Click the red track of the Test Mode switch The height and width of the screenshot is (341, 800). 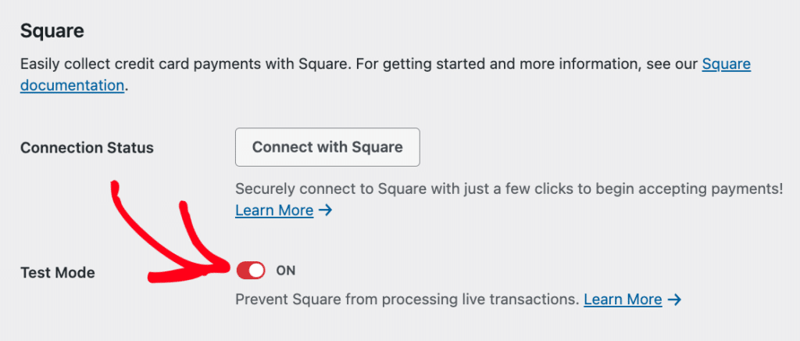point(243,271)
